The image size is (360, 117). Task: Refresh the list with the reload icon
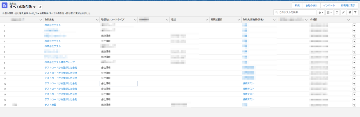coord(337,12)
